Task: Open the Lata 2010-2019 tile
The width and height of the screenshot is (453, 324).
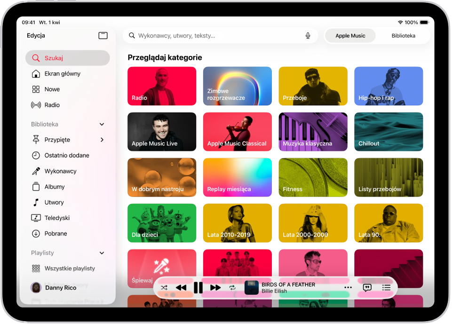Action: click(238, 223)
